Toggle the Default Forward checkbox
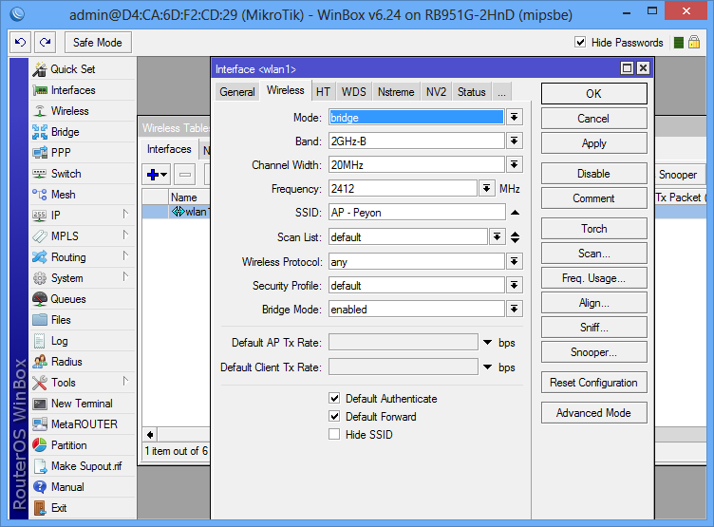The width and height of the screenshot is (714, 527). click(334, 416)
